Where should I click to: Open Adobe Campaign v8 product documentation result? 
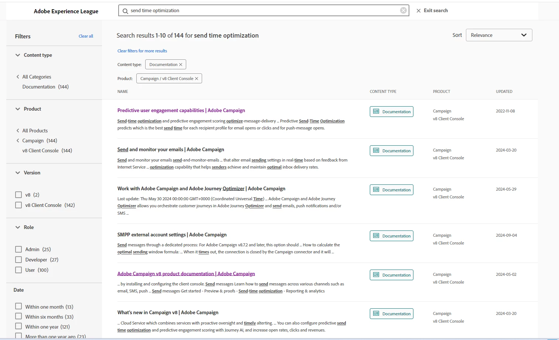[x=186, y=274]
